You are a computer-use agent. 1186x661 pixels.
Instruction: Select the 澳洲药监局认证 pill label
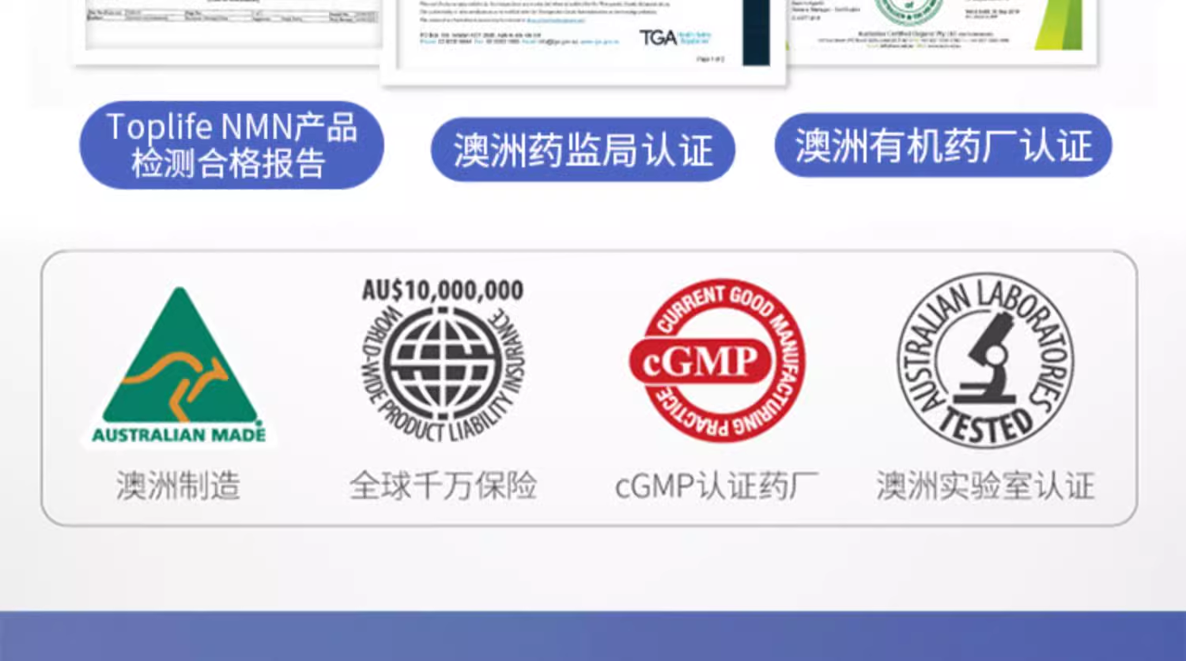583,149
